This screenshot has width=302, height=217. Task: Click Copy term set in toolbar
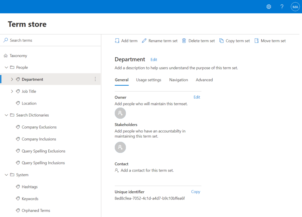[234, 41]
